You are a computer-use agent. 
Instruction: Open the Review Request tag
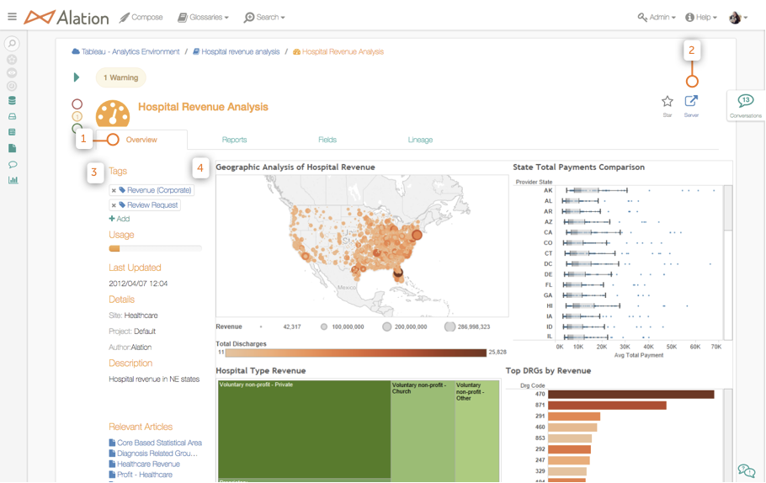click(148, 205)
